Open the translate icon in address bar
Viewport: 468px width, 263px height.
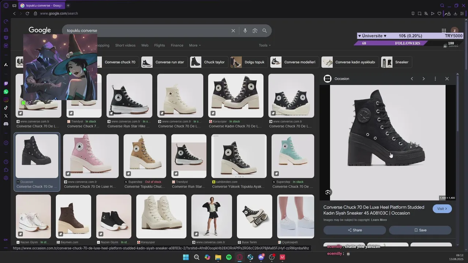(426, 14)
